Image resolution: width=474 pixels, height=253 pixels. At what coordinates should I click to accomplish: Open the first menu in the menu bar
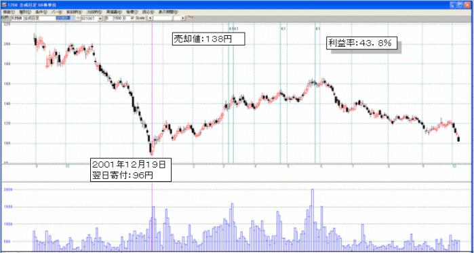click(x=8, y=12)
